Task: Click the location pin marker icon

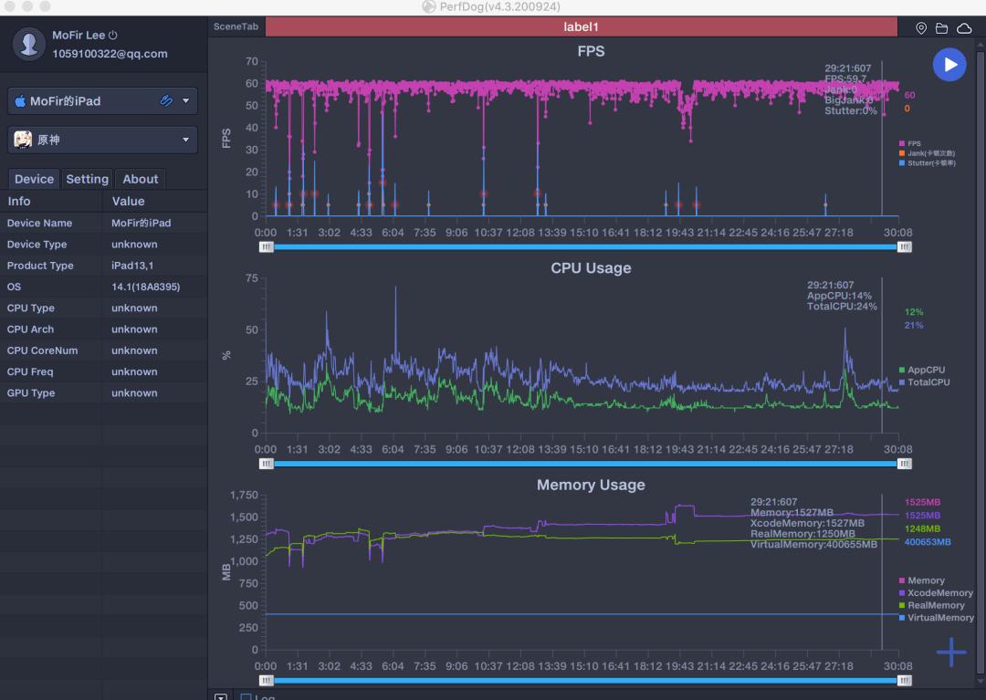Action: 921,28
